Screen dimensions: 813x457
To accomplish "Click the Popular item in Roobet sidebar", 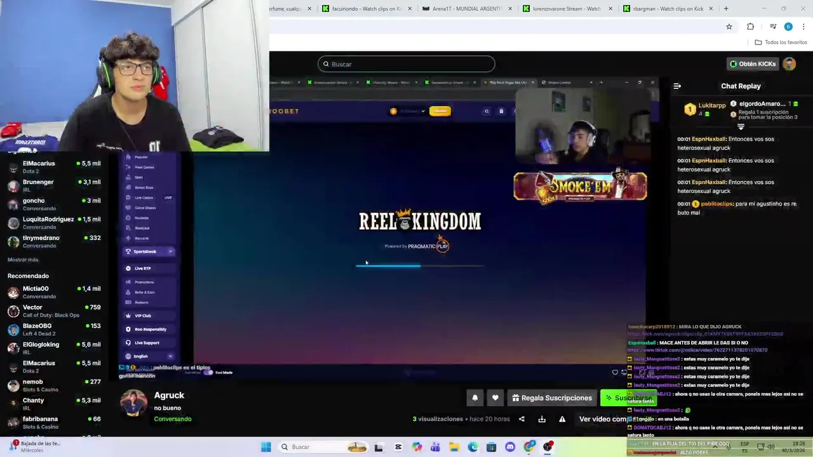I will [141, 157].
